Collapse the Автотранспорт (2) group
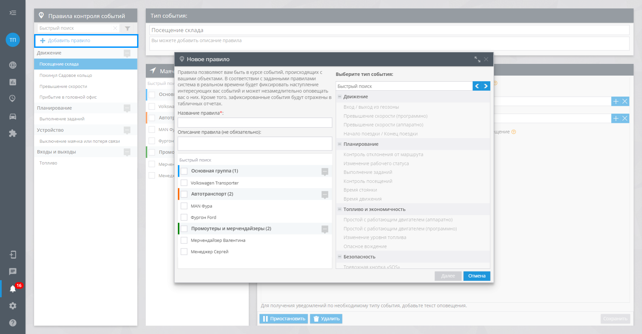 (324, 194)
